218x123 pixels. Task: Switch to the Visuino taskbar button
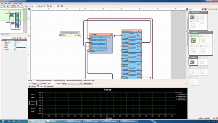37,121
